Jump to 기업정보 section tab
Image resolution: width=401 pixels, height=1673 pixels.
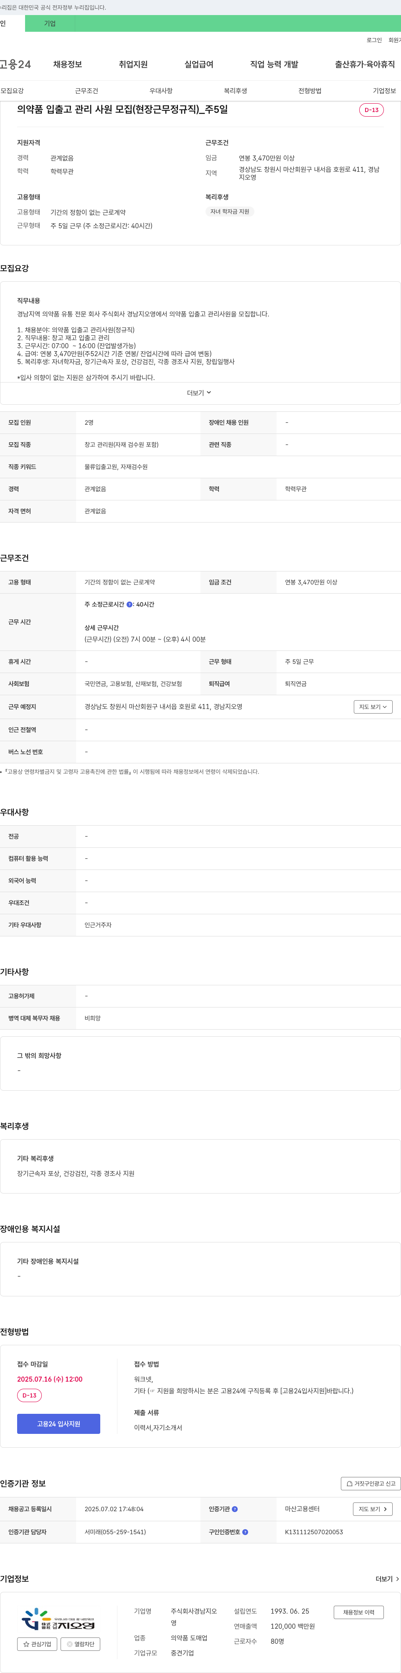pos(384,91)
